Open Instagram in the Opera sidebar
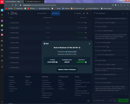130x104 pixels. click(x=2, y=35)
